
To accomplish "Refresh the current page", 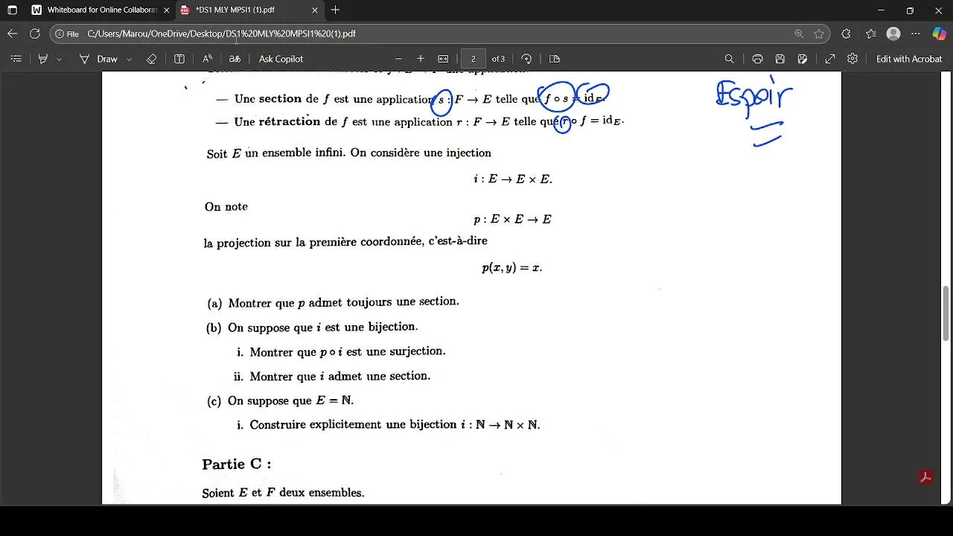I will [34, 33].
